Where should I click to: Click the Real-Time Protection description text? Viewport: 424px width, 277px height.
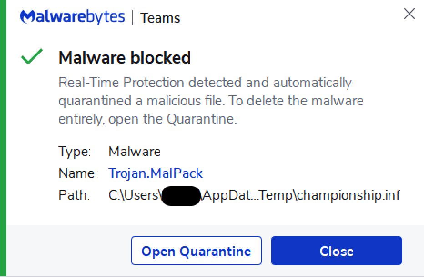tap(205, 83)
